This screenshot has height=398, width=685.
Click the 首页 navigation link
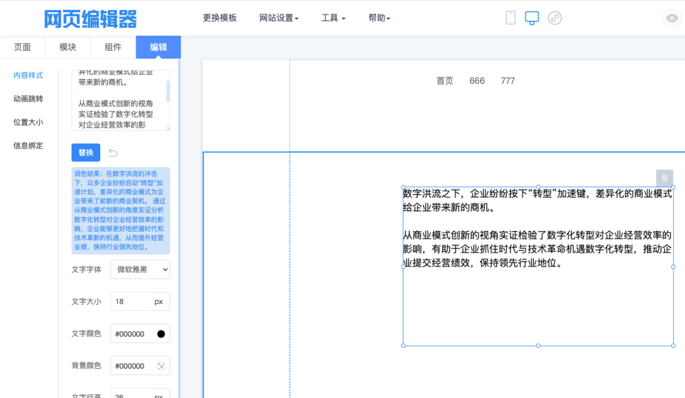[445, 81]
